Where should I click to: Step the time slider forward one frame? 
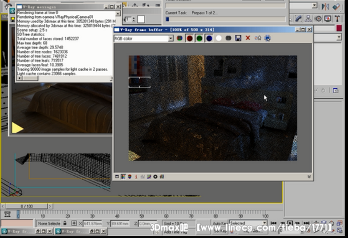[50, 206]
